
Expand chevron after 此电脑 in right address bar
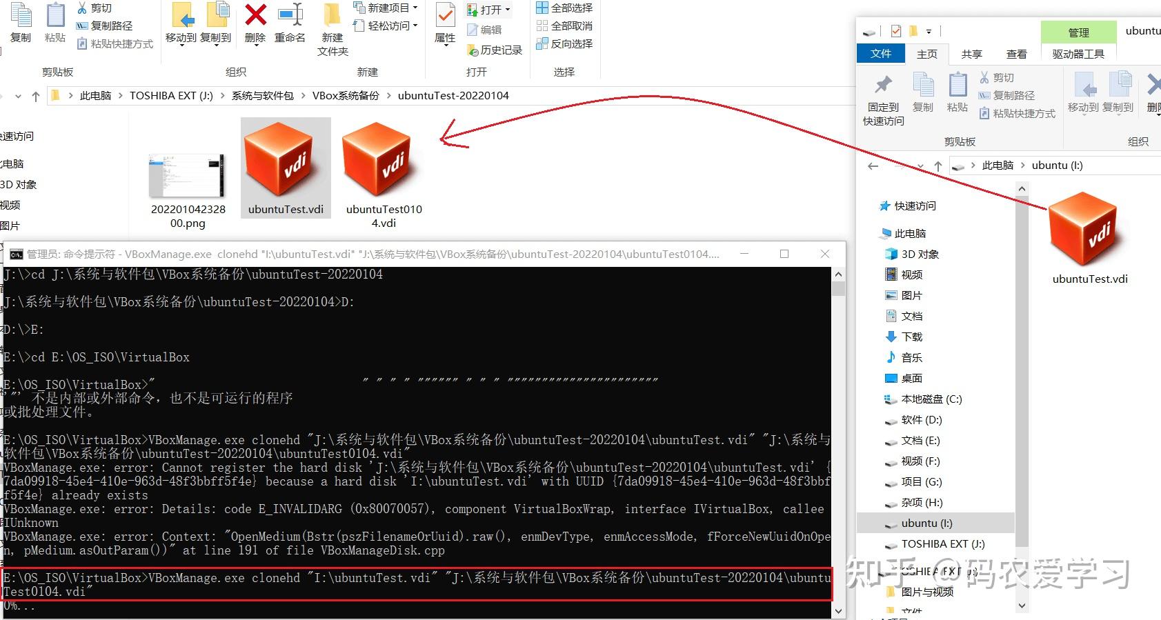(1022, 166)
